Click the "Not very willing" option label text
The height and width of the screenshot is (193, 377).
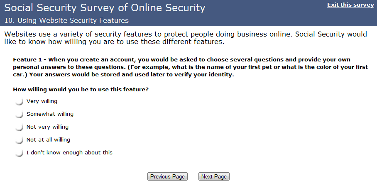coord(47,127)
